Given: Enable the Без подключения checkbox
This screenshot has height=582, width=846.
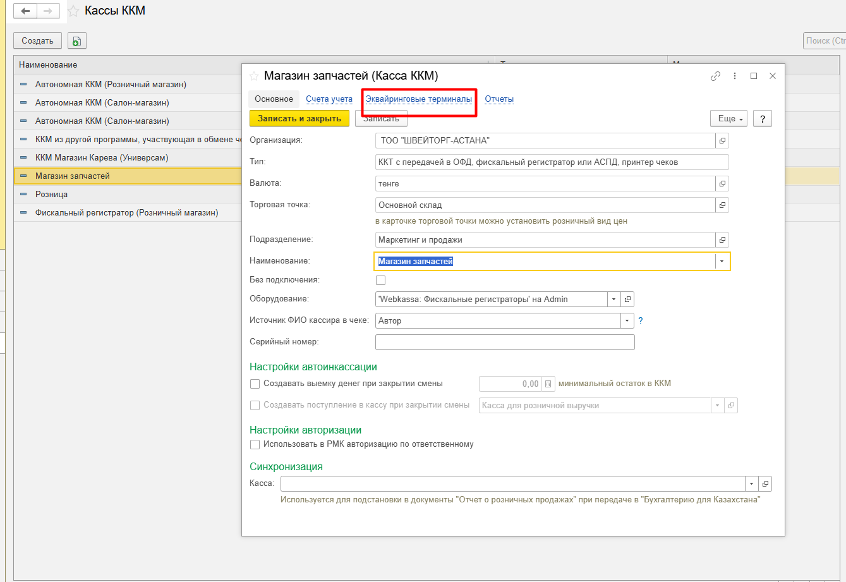Looking at the screenshot, I should coord(380,280).
